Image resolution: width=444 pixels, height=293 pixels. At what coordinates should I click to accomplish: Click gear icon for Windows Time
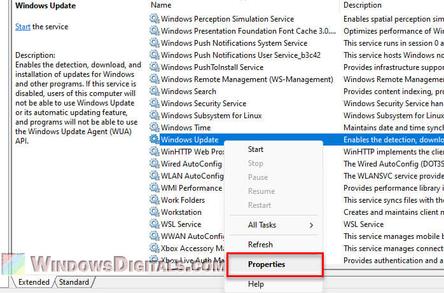[x=155, y=128]
